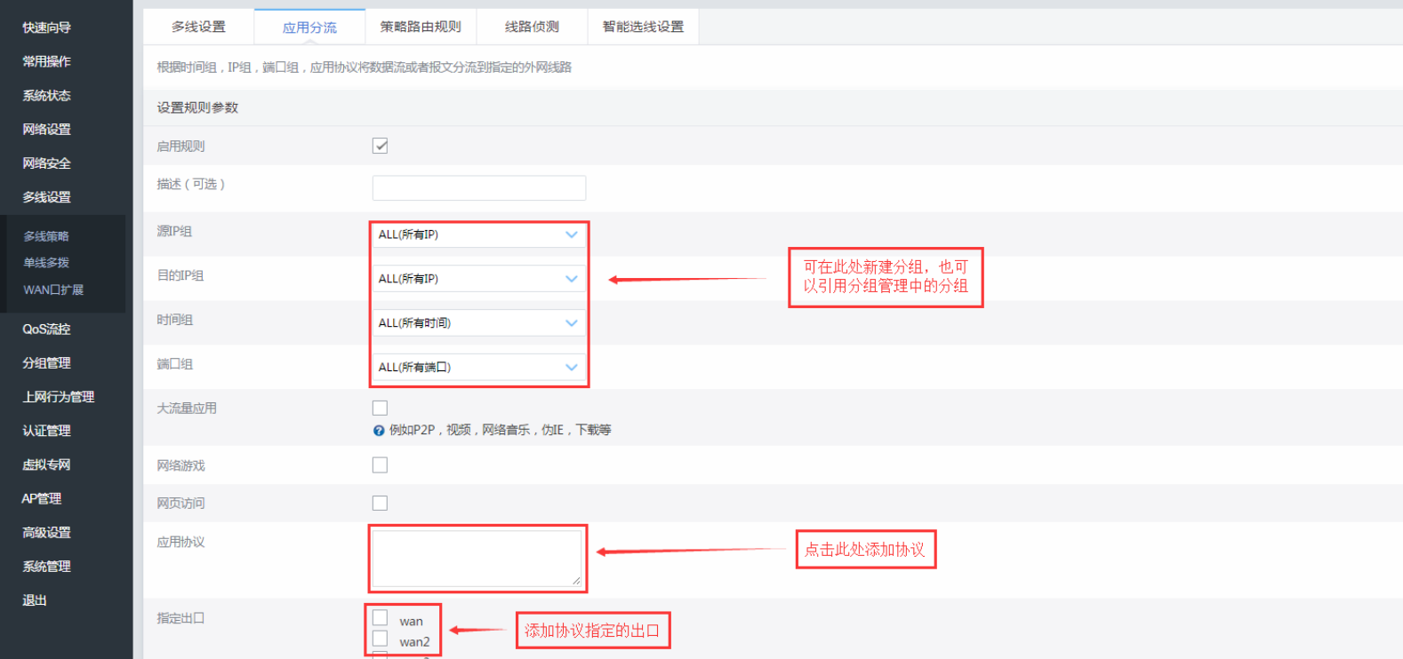The image size is (1403, 659).
Task: Expand the 端口组 dropdown
Action: coord(478,367)
